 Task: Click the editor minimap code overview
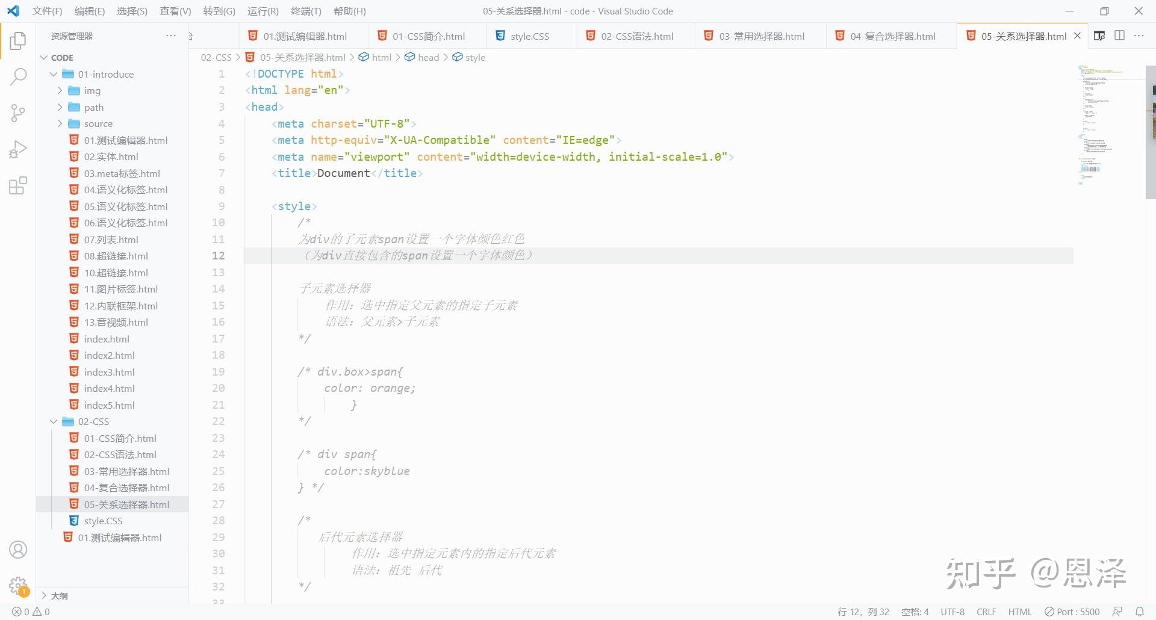pyautogui.click(x=1108, y=125)
